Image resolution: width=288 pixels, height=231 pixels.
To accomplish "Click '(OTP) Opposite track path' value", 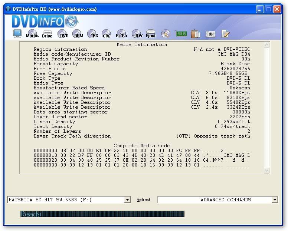I will pyautogui.click(x=213, y=136).
